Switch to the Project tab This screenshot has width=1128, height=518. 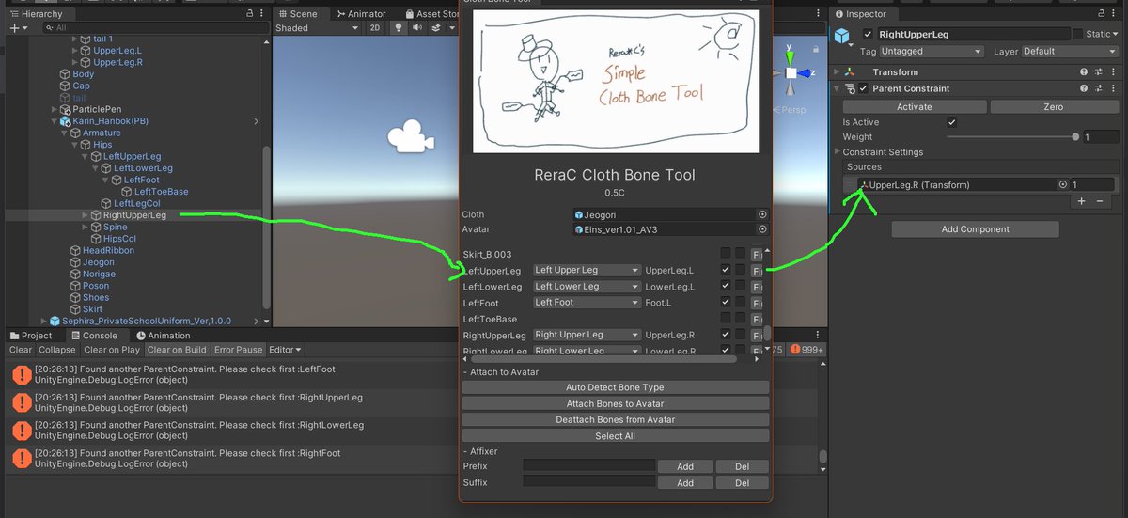(31, 336)
